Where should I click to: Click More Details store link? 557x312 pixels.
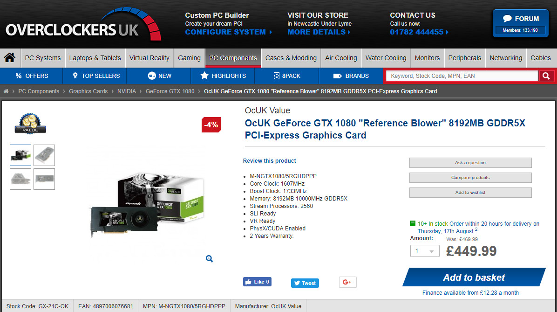coord(319,32)
